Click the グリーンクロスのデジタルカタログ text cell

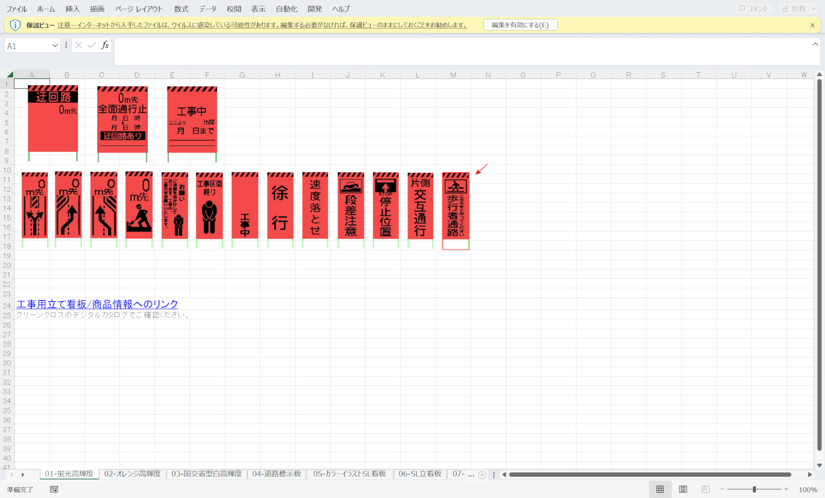[103, 315]
